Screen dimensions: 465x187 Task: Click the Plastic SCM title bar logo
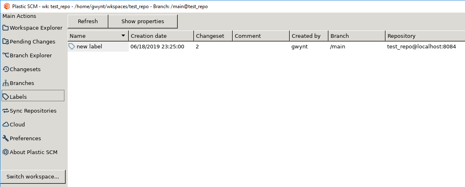coord(7,6)
